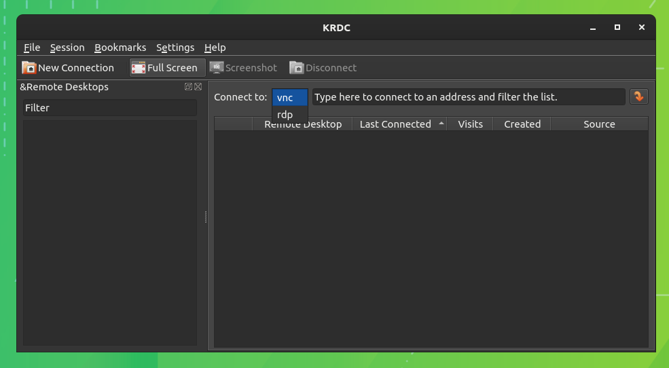Click the Screenshot toolbar icon

coord(217,68)
